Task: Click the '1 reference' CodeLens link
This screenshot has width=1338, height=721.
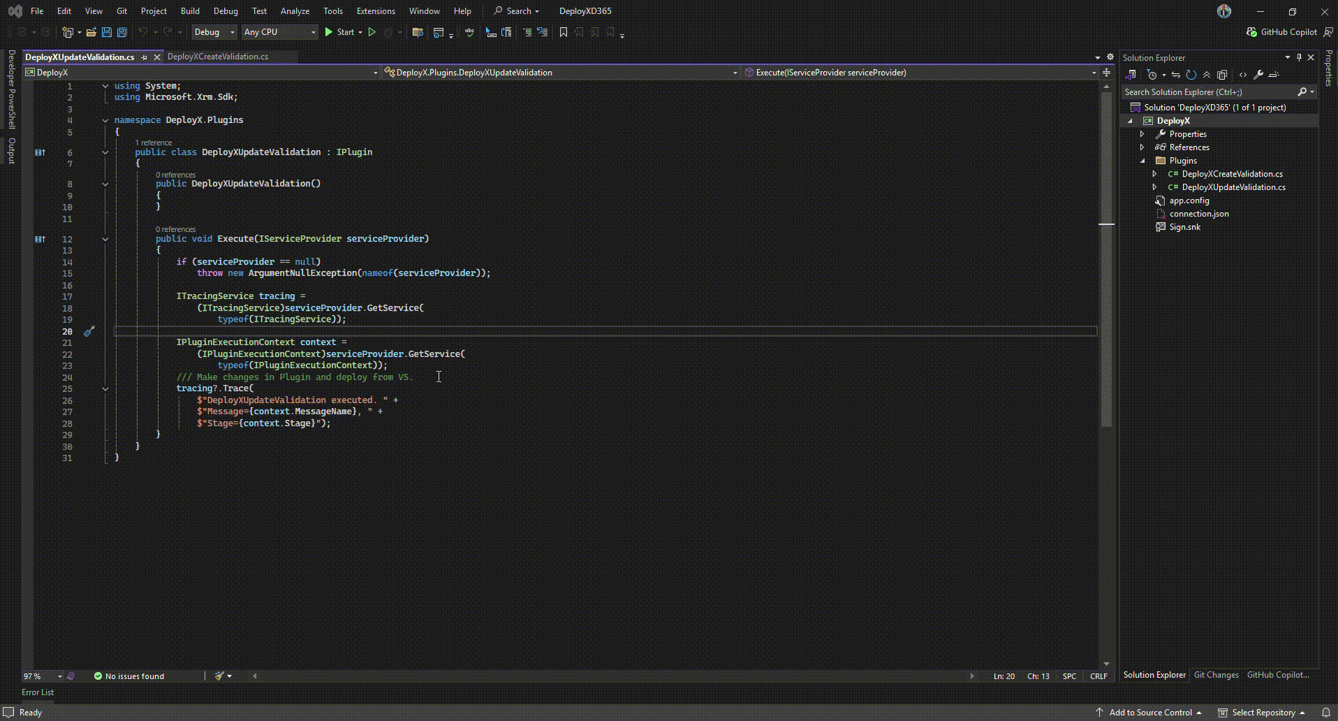Action: point(154,143)
